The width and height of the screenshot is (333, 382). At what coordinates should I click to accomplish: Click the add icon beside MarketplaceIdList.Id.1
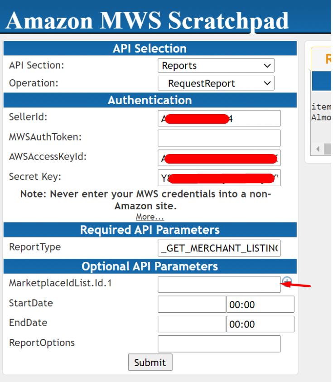[x=286, y=282]
